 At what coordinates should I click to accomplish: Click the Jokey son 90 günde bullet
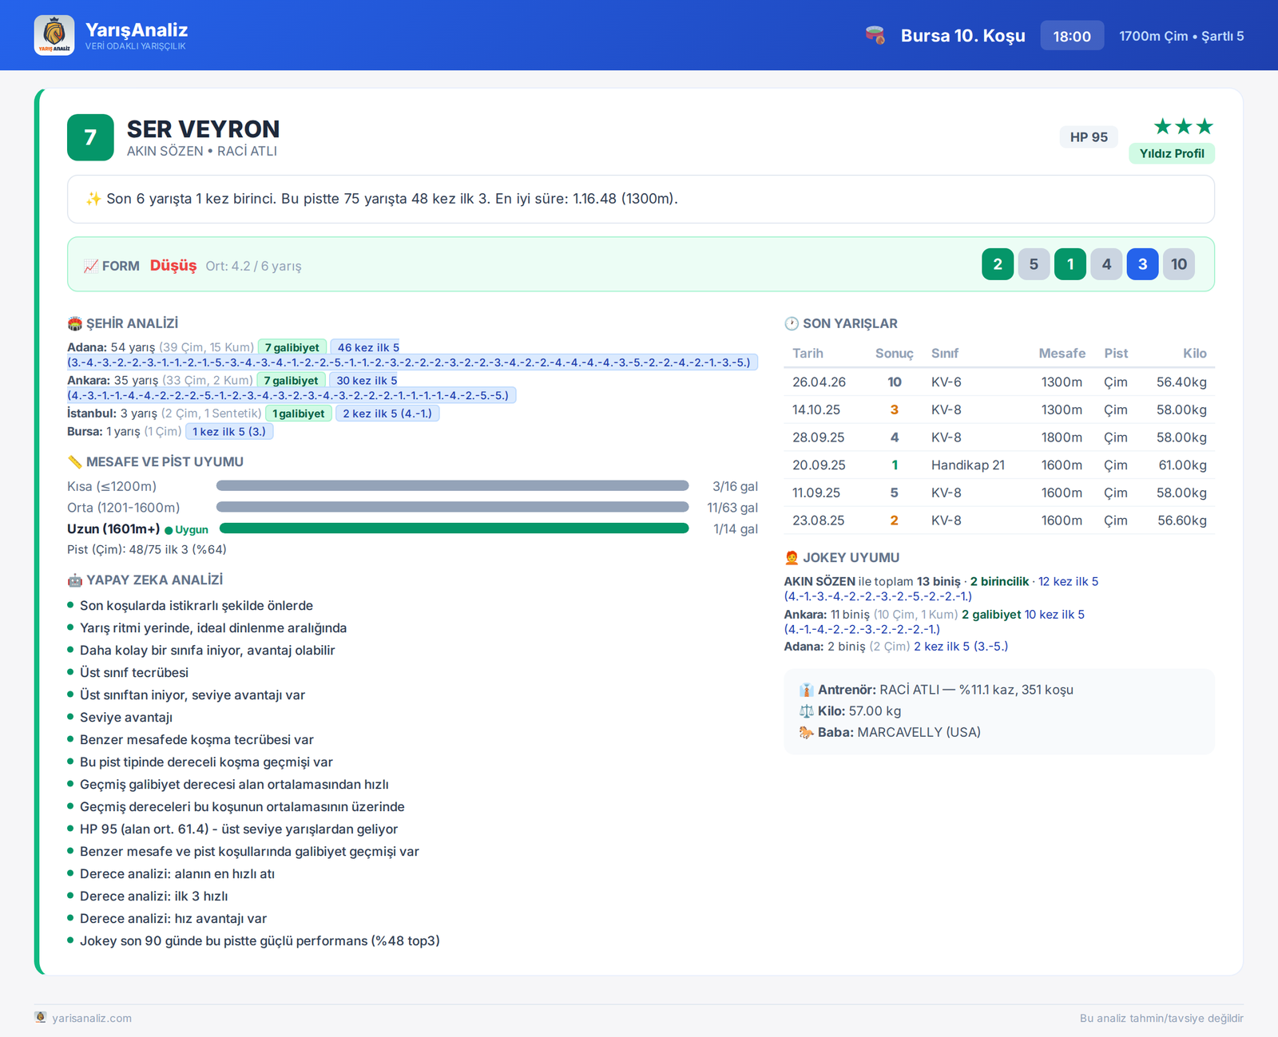(x=260, y=940)
